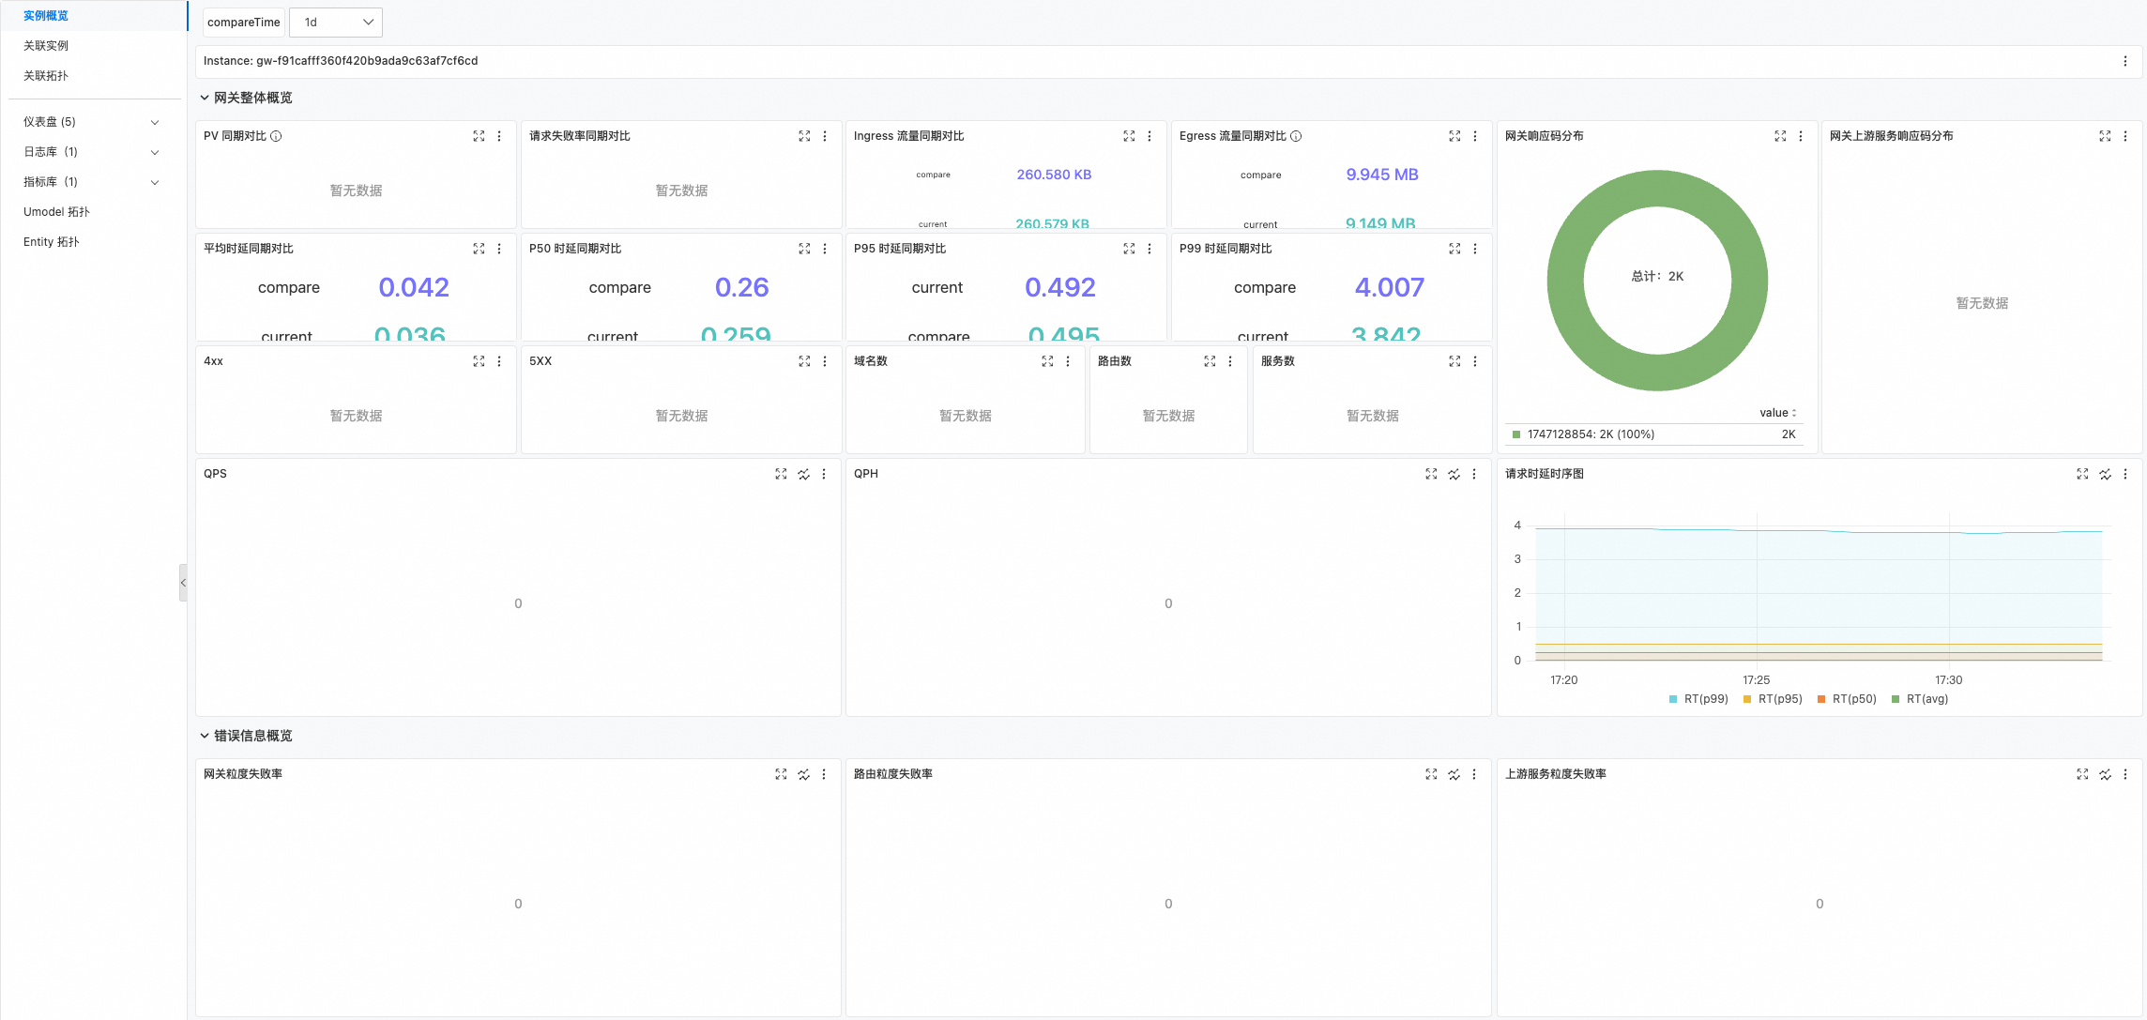The image size is (2147, 1020).
Task: Open more options for PV 同期对比 panel
Action: click(x=499, y=136)
